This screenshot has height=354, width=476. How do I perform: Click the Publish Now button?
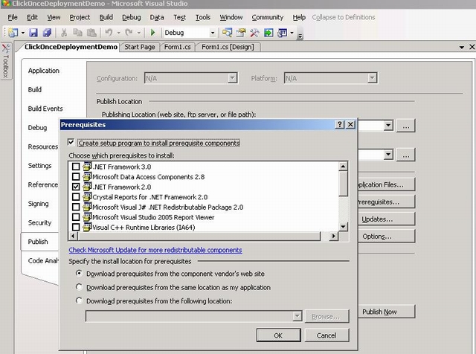[386, 312]
